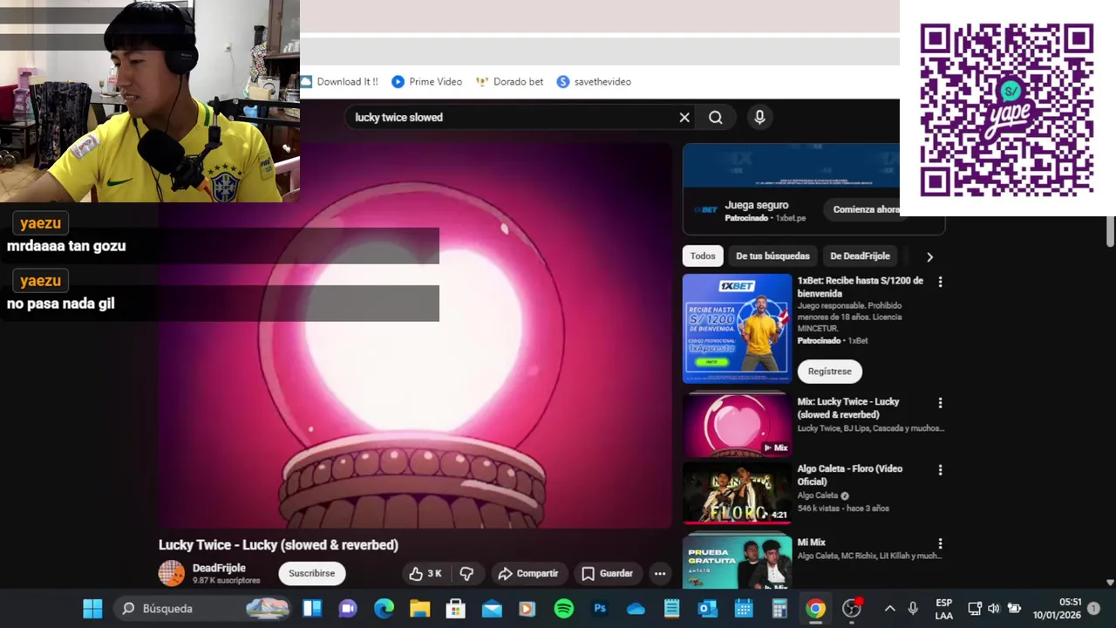Open Photoshop from the taskbar
Image resolution: width=1116 pixels, height=628 pixels.
point(600,609)
